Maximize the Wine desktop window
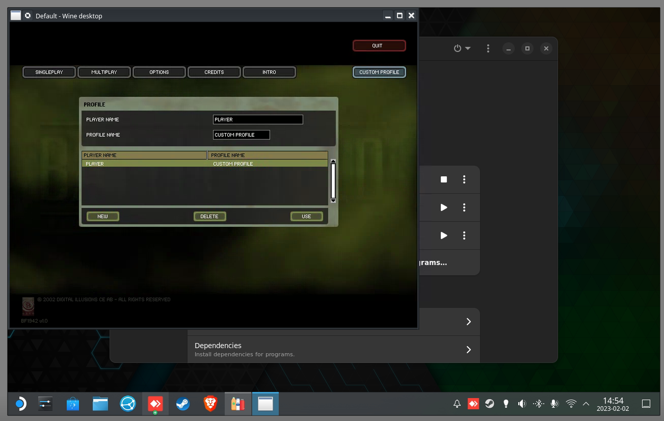 [x=400, y=16]
